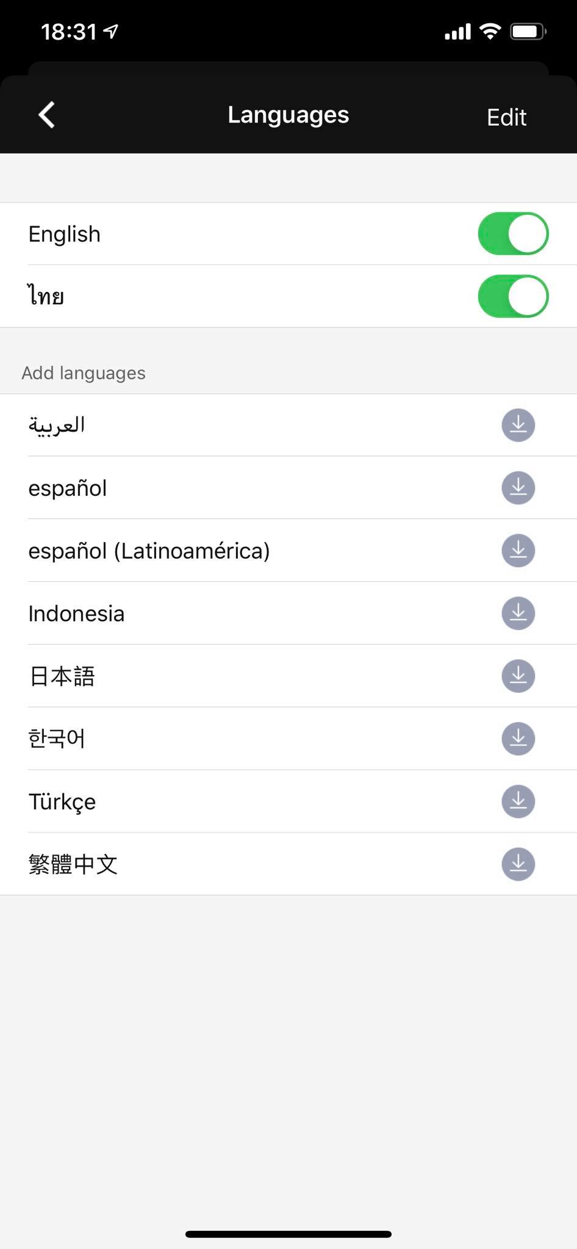Download the Korean 한국어 language
577x1249 pixels.
pyautogui.click(x=518, y=739)
